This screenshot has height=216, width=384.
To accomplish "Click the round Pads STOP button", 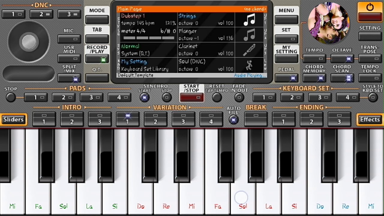I will click(x=11, y=97).
